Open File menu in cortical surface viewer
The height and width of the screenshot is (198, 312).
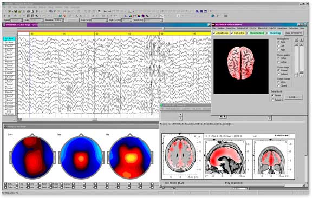coord(214,29)
